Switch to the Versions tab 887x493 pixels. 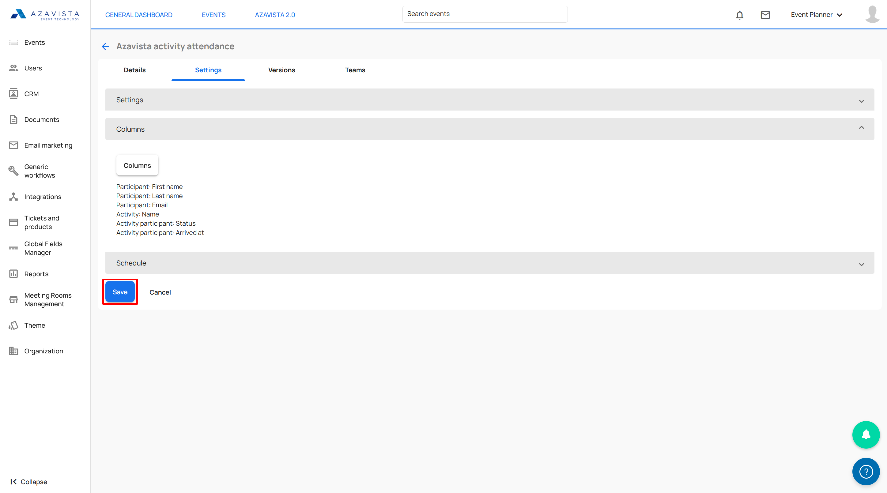(282, 70)
